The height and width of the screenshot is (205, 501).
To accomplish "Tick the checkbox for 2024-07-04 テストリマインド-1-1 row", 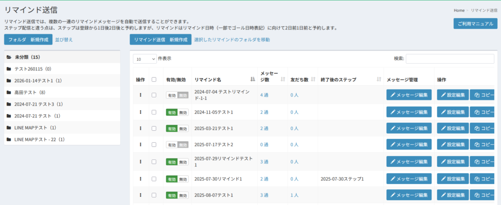I will (154, 95).
